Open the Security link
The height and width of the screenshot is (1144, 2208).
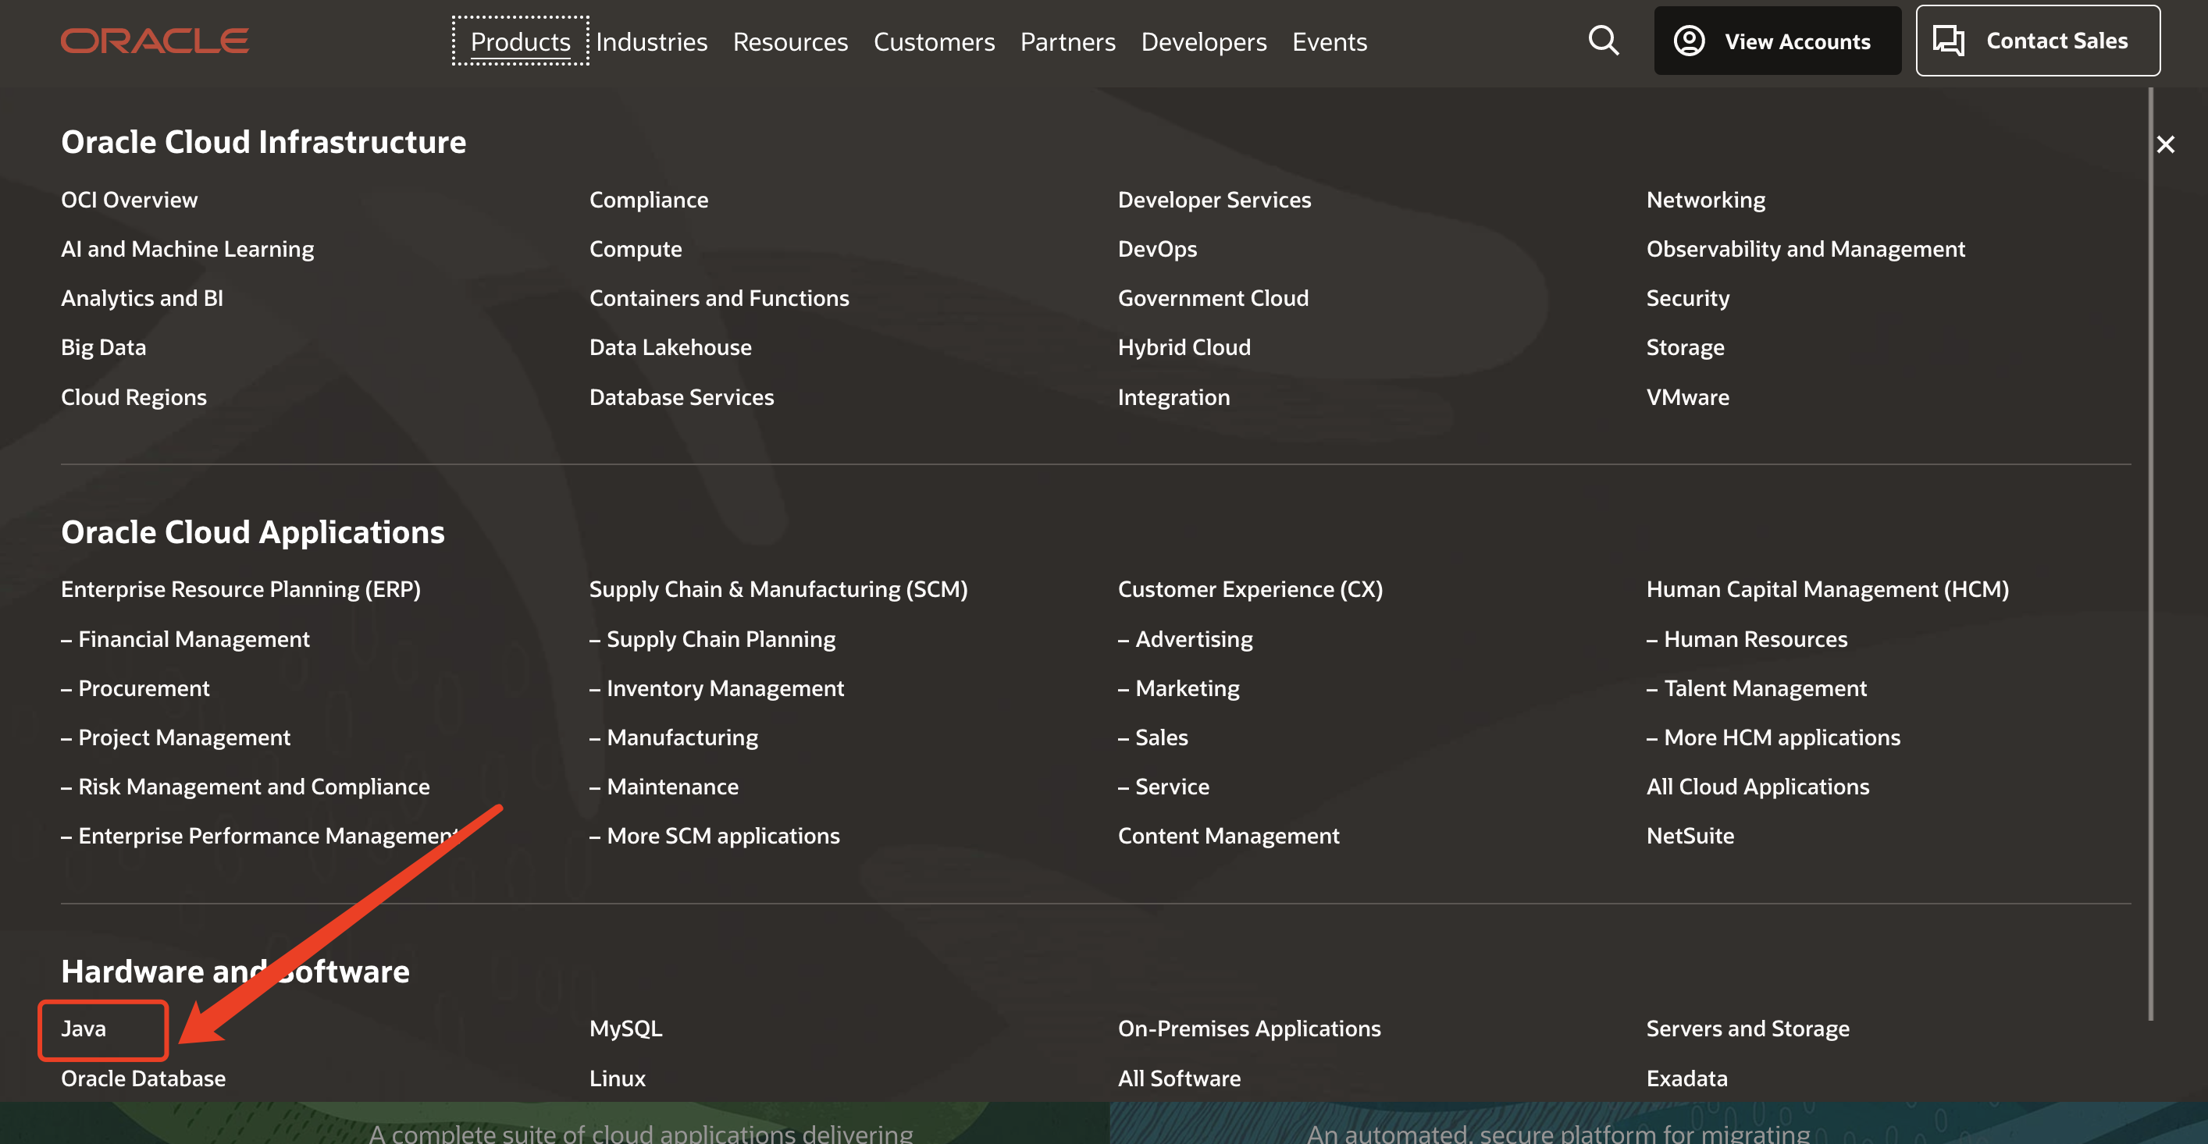pos(1688,297)
